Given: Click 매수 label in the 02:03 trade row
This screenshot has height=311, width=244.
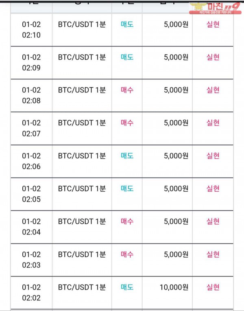Looking at the screenshot, I should pos(127,254).
